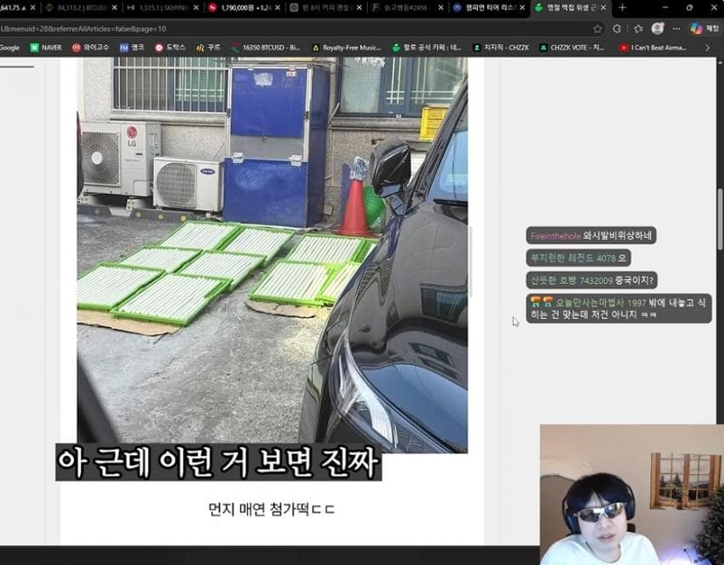Open the 탈로 공식 카페 bookmark

coord(427,48)
